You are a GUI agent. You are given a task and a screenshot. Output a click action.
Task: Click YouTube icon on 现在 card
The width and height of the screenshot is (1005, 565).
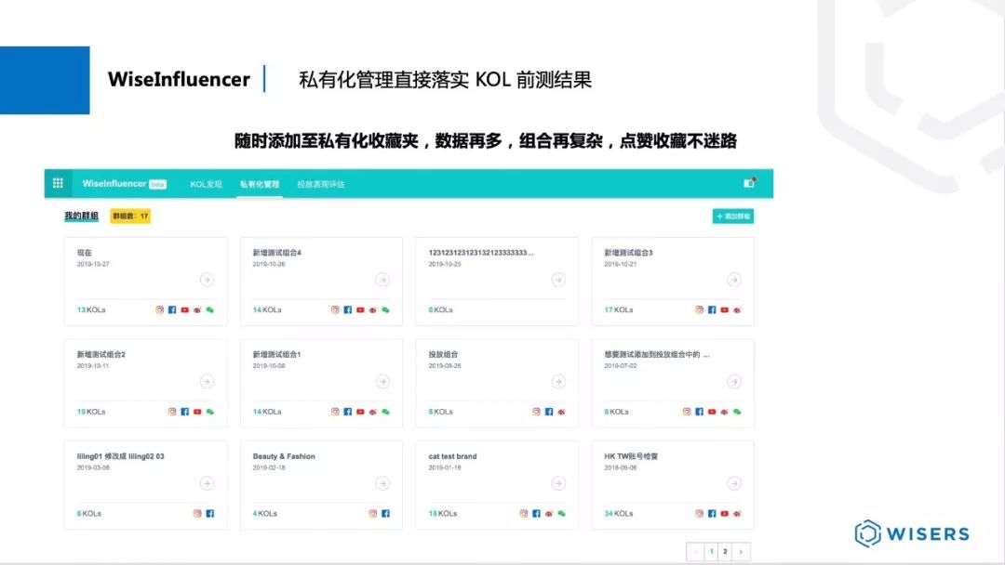pos(184,309)
